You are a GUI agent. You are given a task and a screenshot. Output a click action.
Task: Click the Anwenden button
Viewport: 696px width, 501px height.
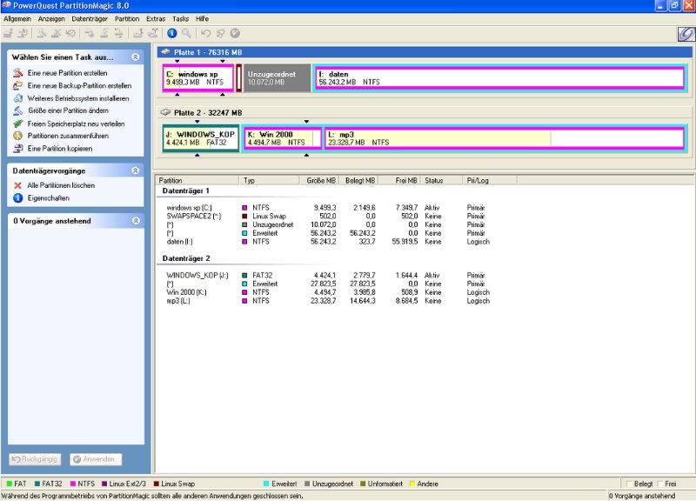96,459
